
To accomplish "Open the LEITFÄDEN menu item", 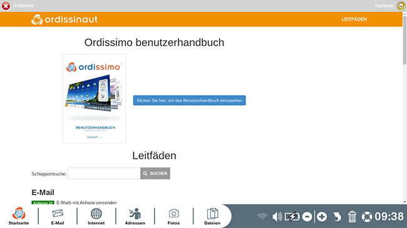I will click(x=354, y=19).
